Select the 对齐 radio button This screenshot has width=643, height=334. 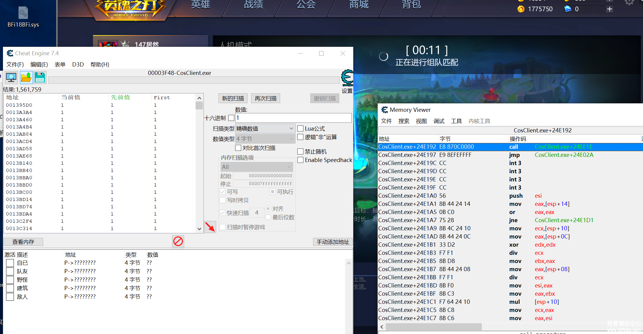tap(268, 209)
